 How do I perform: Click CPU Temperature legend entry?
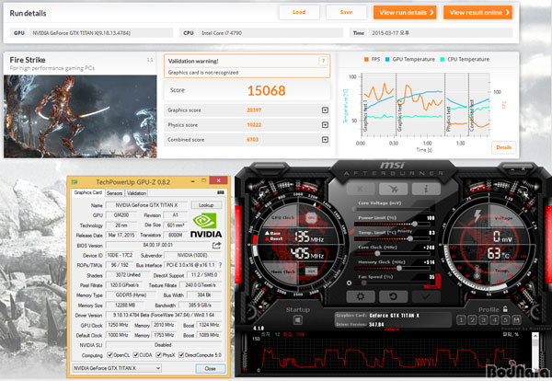click(x=465, y=60)
